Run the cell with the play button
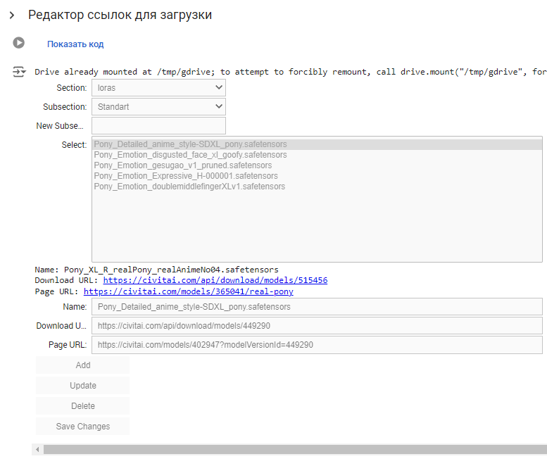 (19, 43)
